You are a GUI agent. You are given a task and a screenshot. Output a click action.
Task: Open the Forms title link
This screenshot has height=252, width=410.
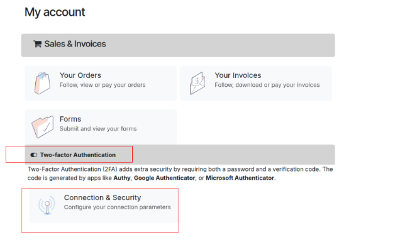point(70,119)
